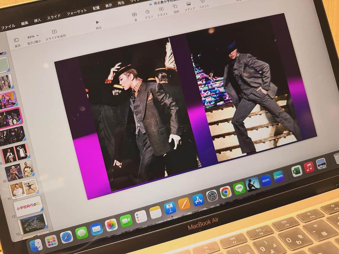Select slide 13 aerial photo thumbnail
This screenshot has height=254, width=339.
point(33,224)
